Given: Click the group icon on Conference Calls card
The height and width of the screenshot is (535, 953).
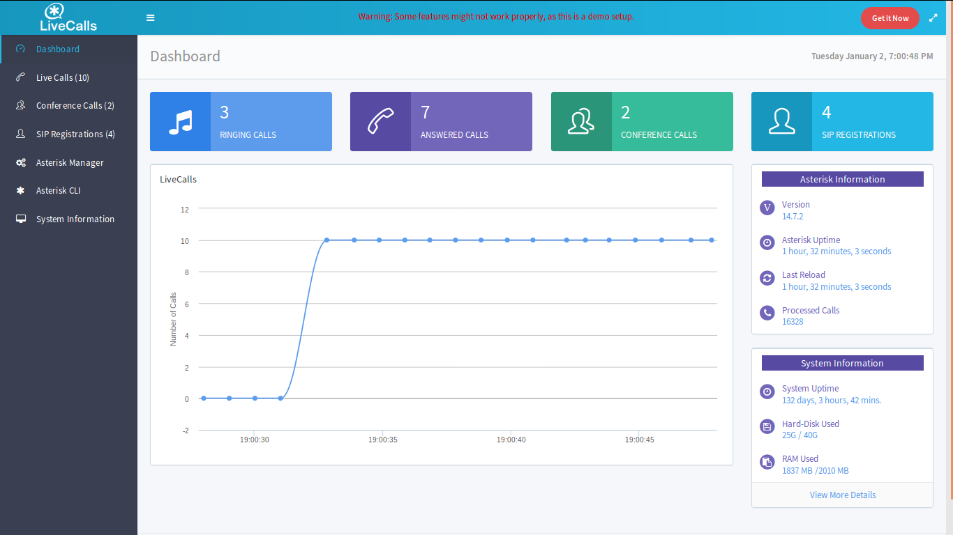Looking at the screenshot, I should click(581, 122).
